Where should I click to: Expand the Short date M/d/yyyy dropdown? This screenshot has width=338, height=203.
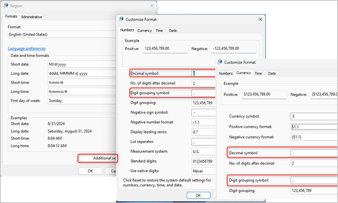tap(82, 64)
